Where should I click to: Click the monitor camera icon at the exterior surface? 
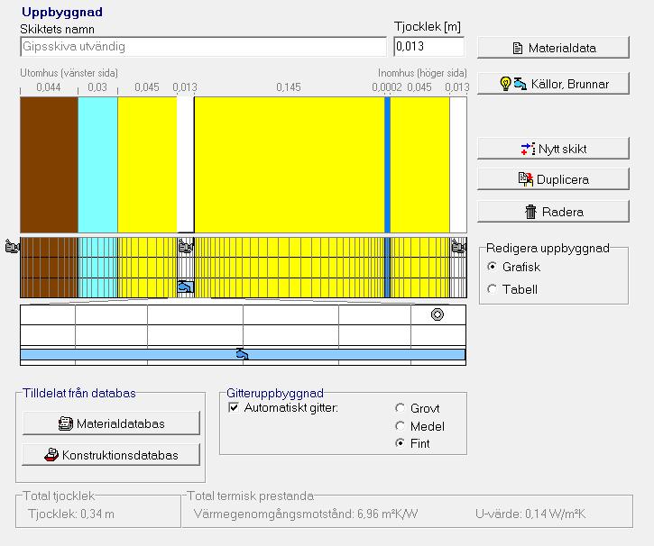[13, 246]
